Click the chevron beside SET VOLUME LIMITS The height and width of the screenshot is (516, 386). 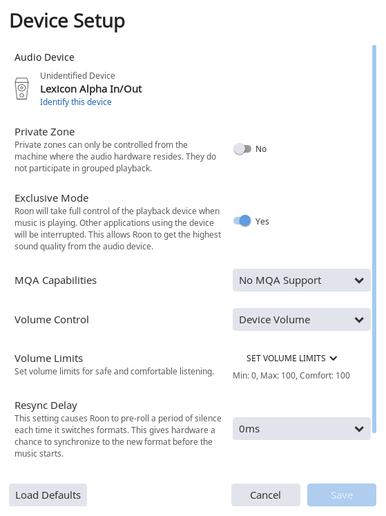333,359
